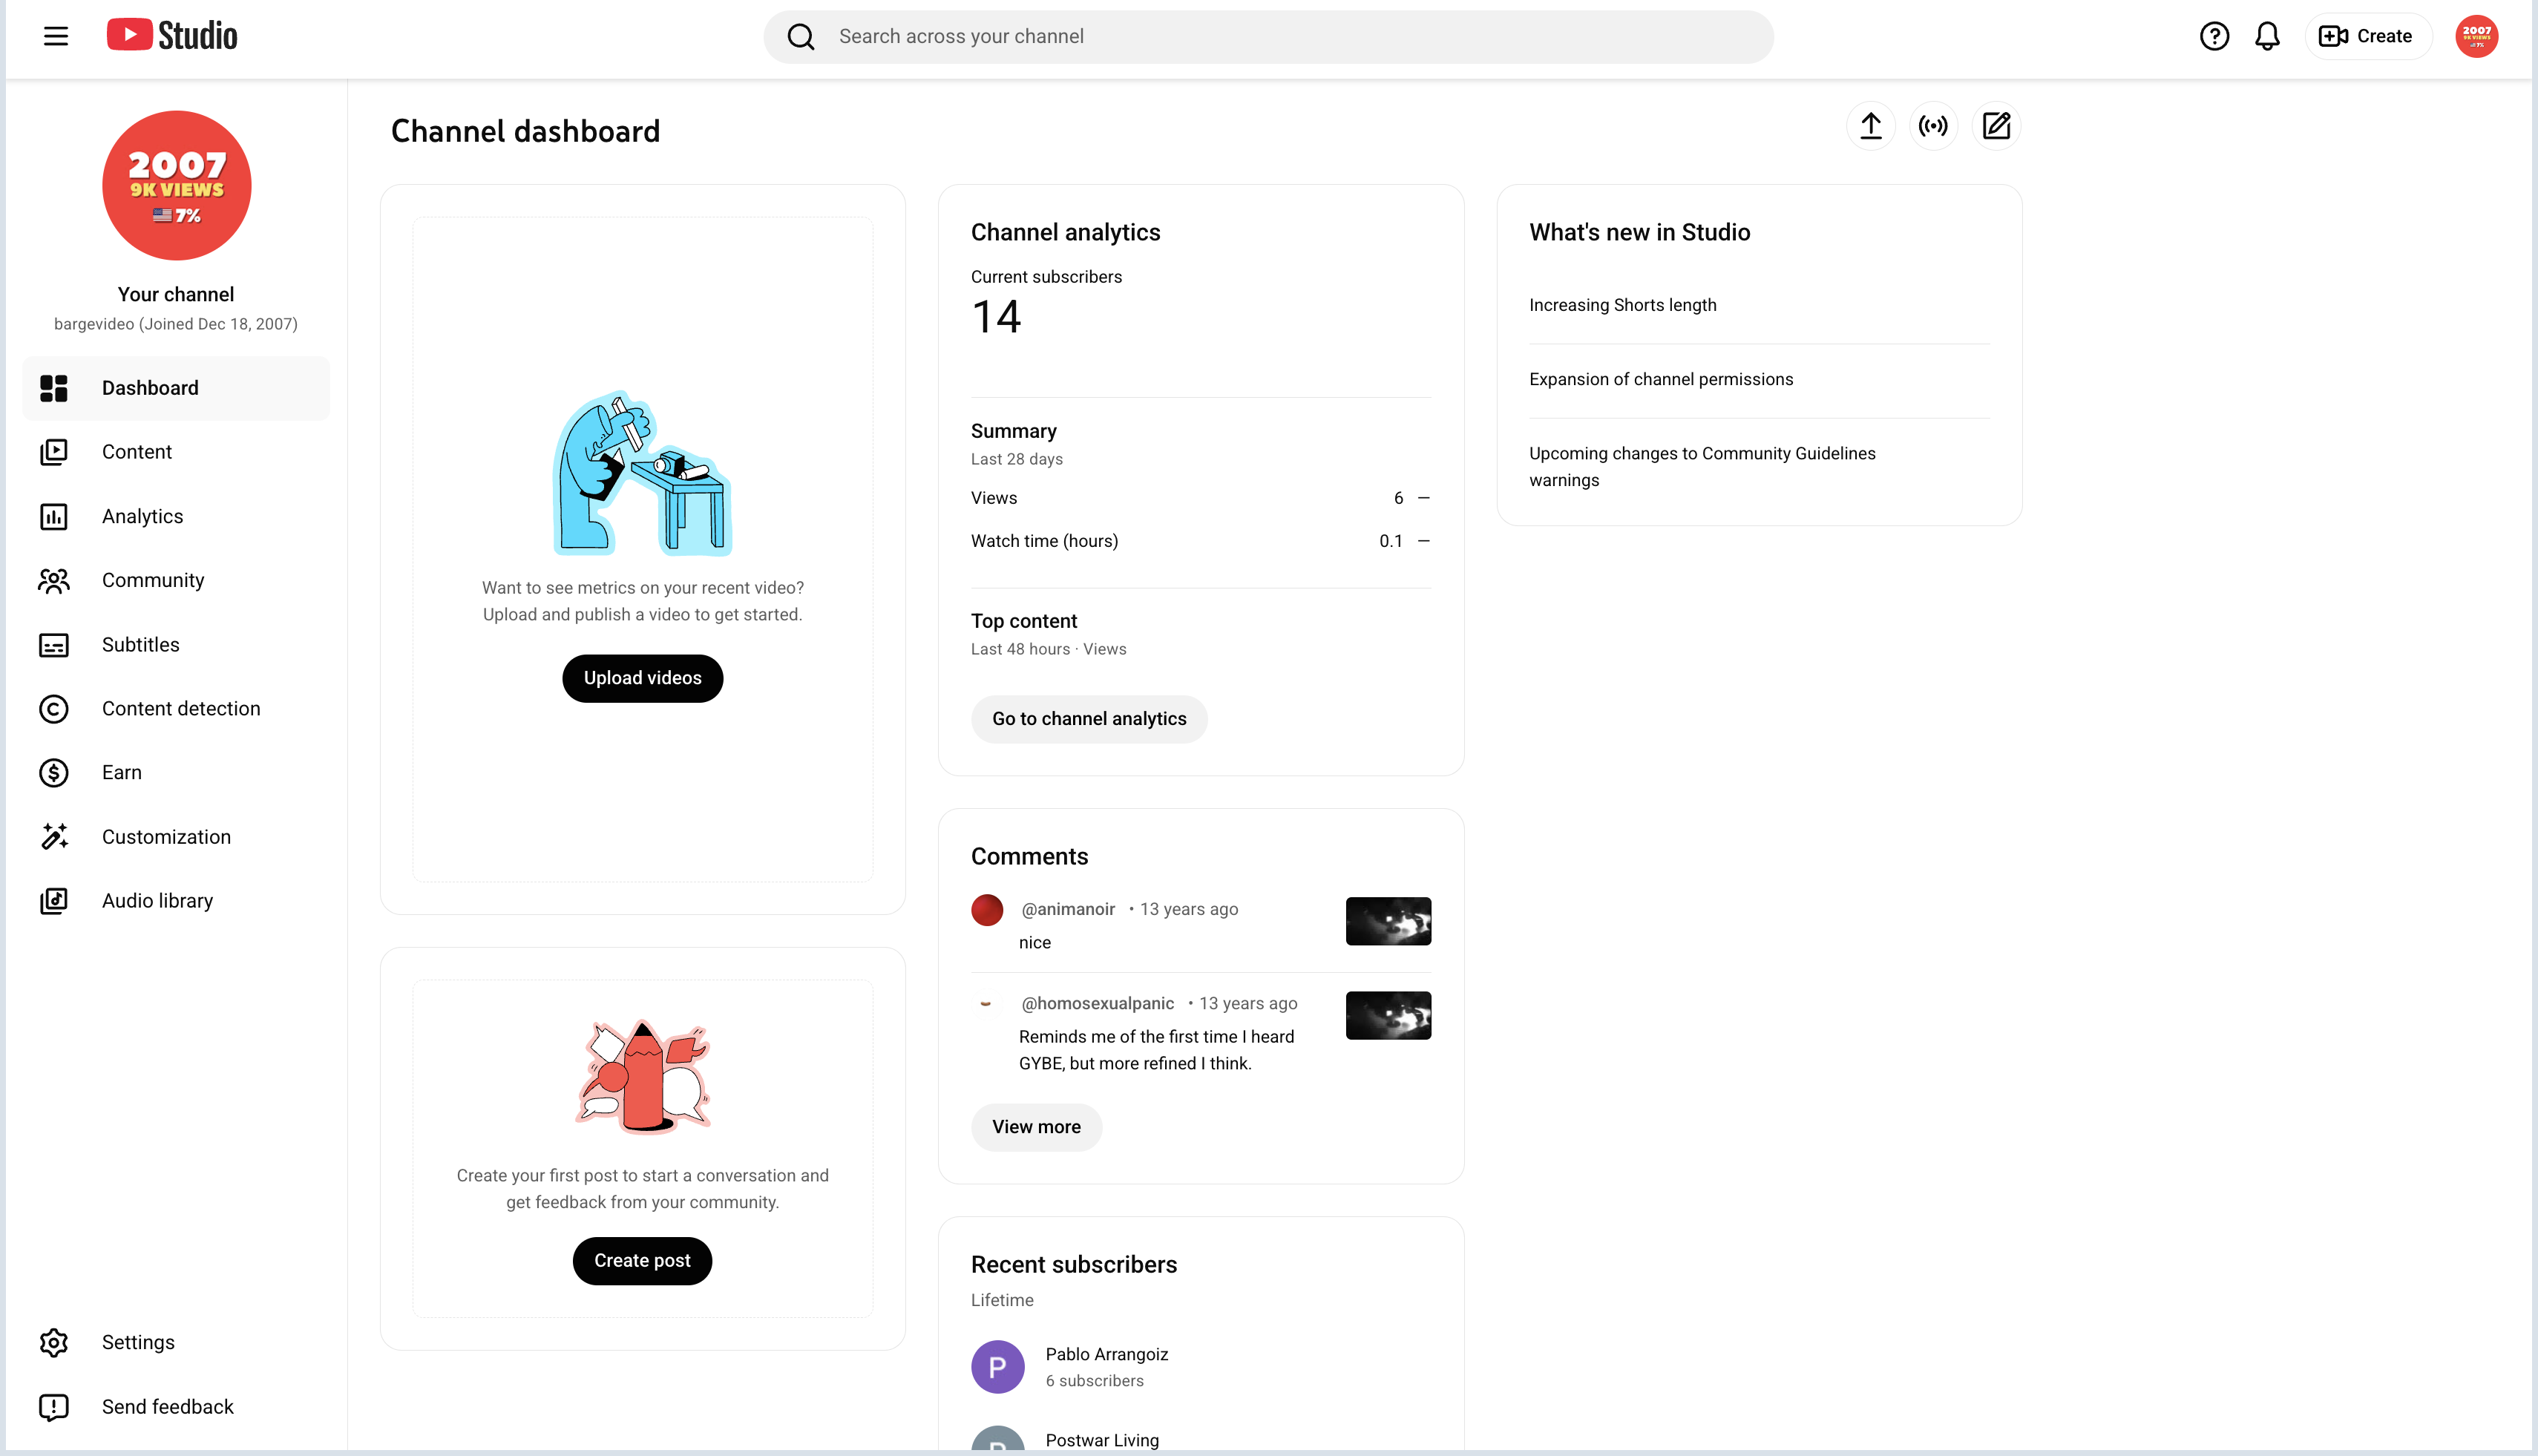
Task: Click the Analytics bar chart icon
Action: 54,516
